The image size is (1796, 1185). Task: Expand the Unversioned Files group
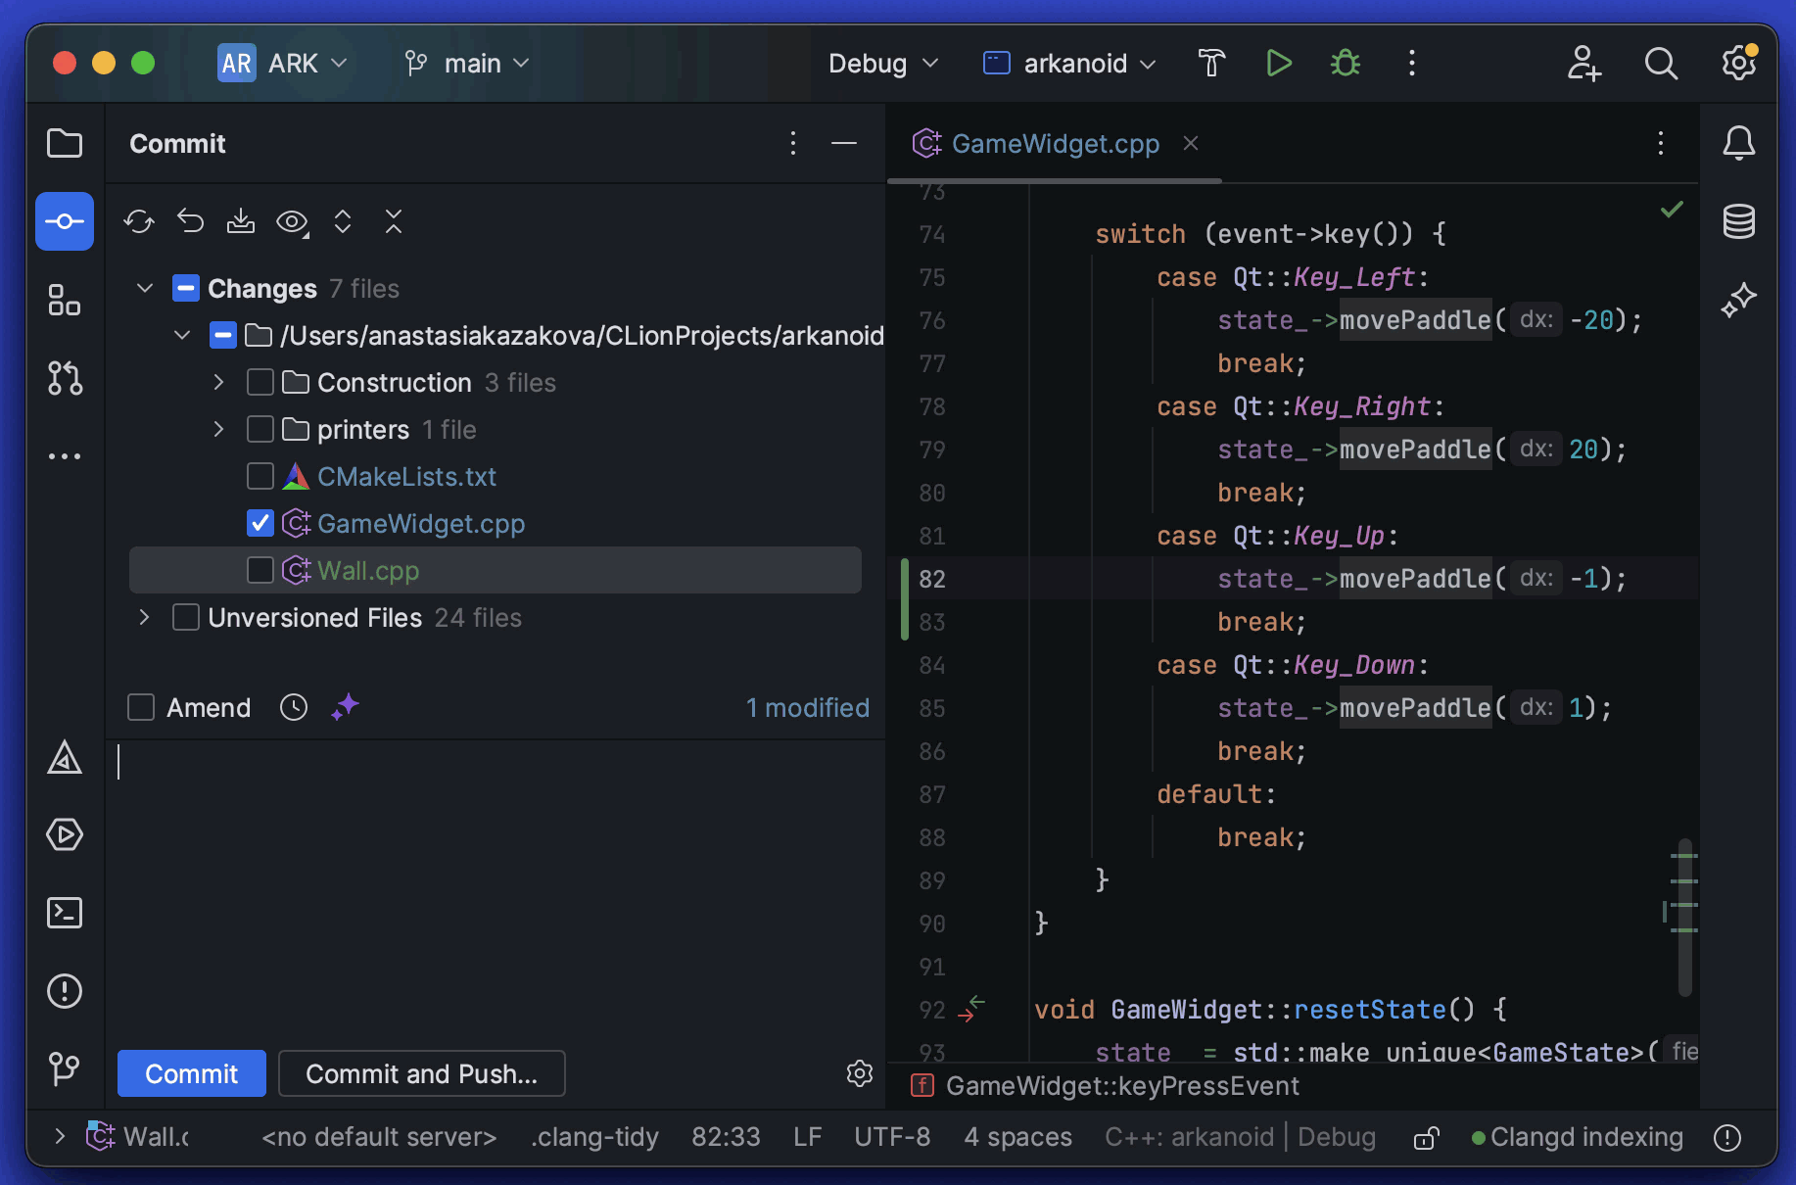[x=144, y=618]
